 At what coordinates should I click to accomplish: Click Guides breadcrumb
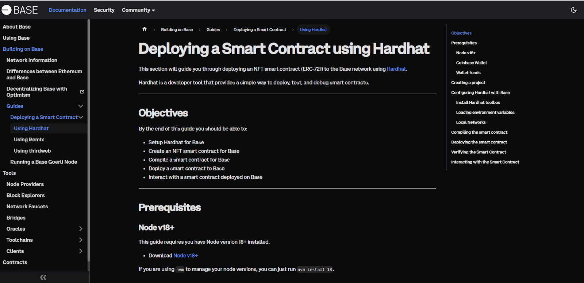pos(213,30)
